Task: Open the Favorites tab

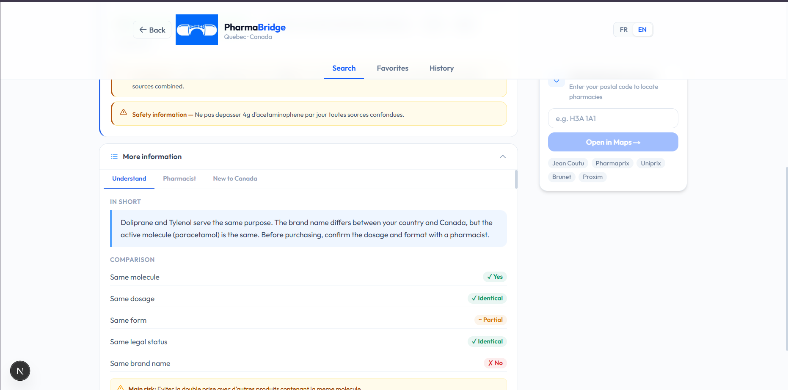Action: pyautogui.click(x=392, y=68)
